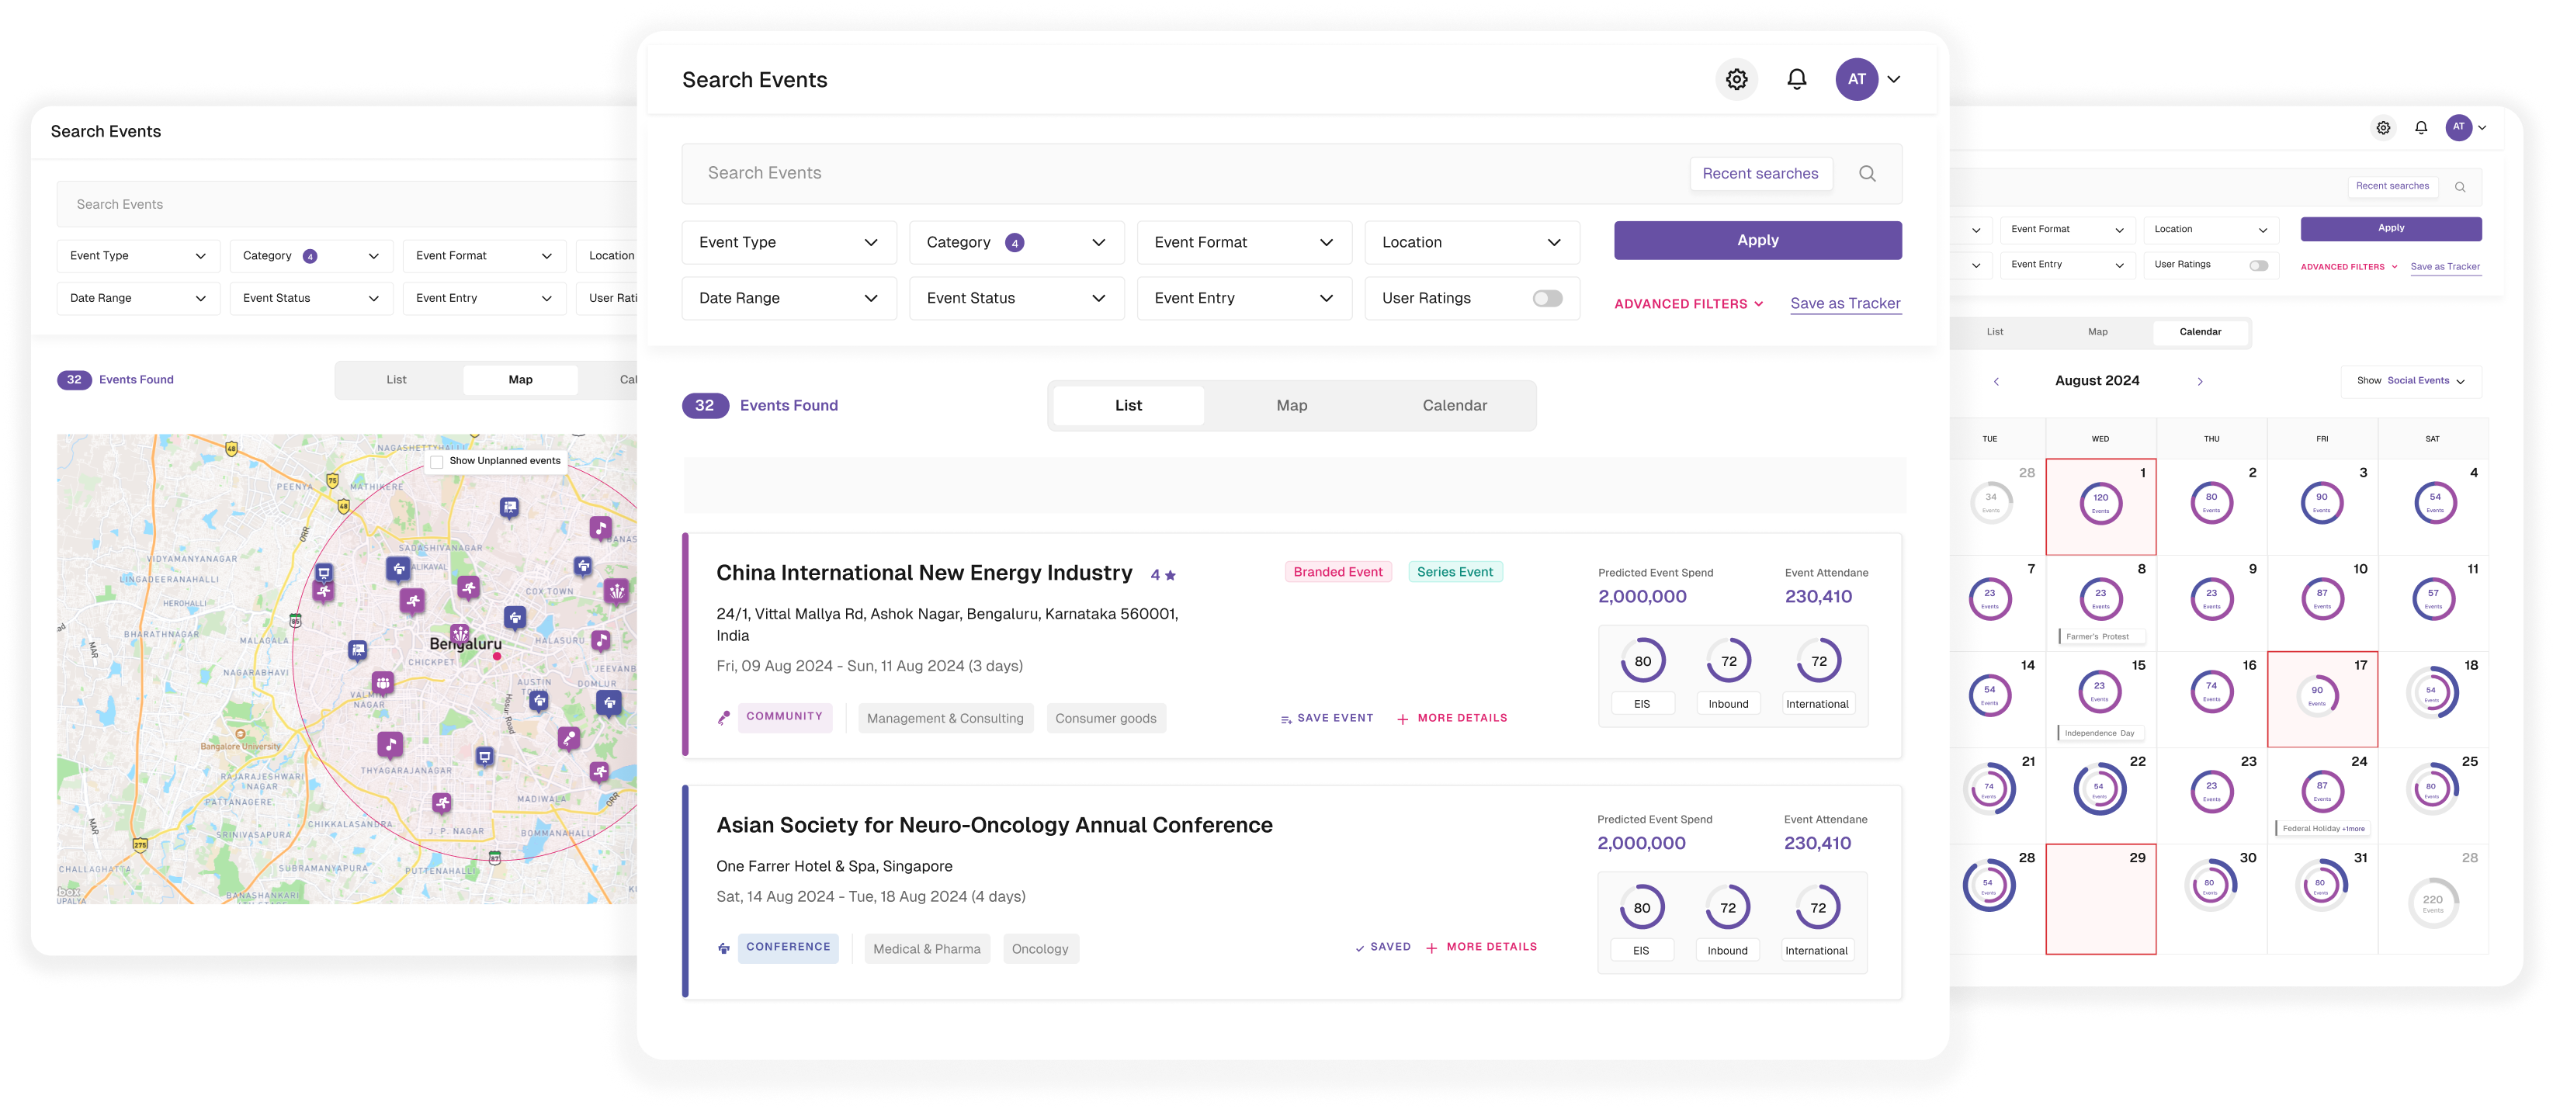Go to next month after August 2024

coord(2200,382)
